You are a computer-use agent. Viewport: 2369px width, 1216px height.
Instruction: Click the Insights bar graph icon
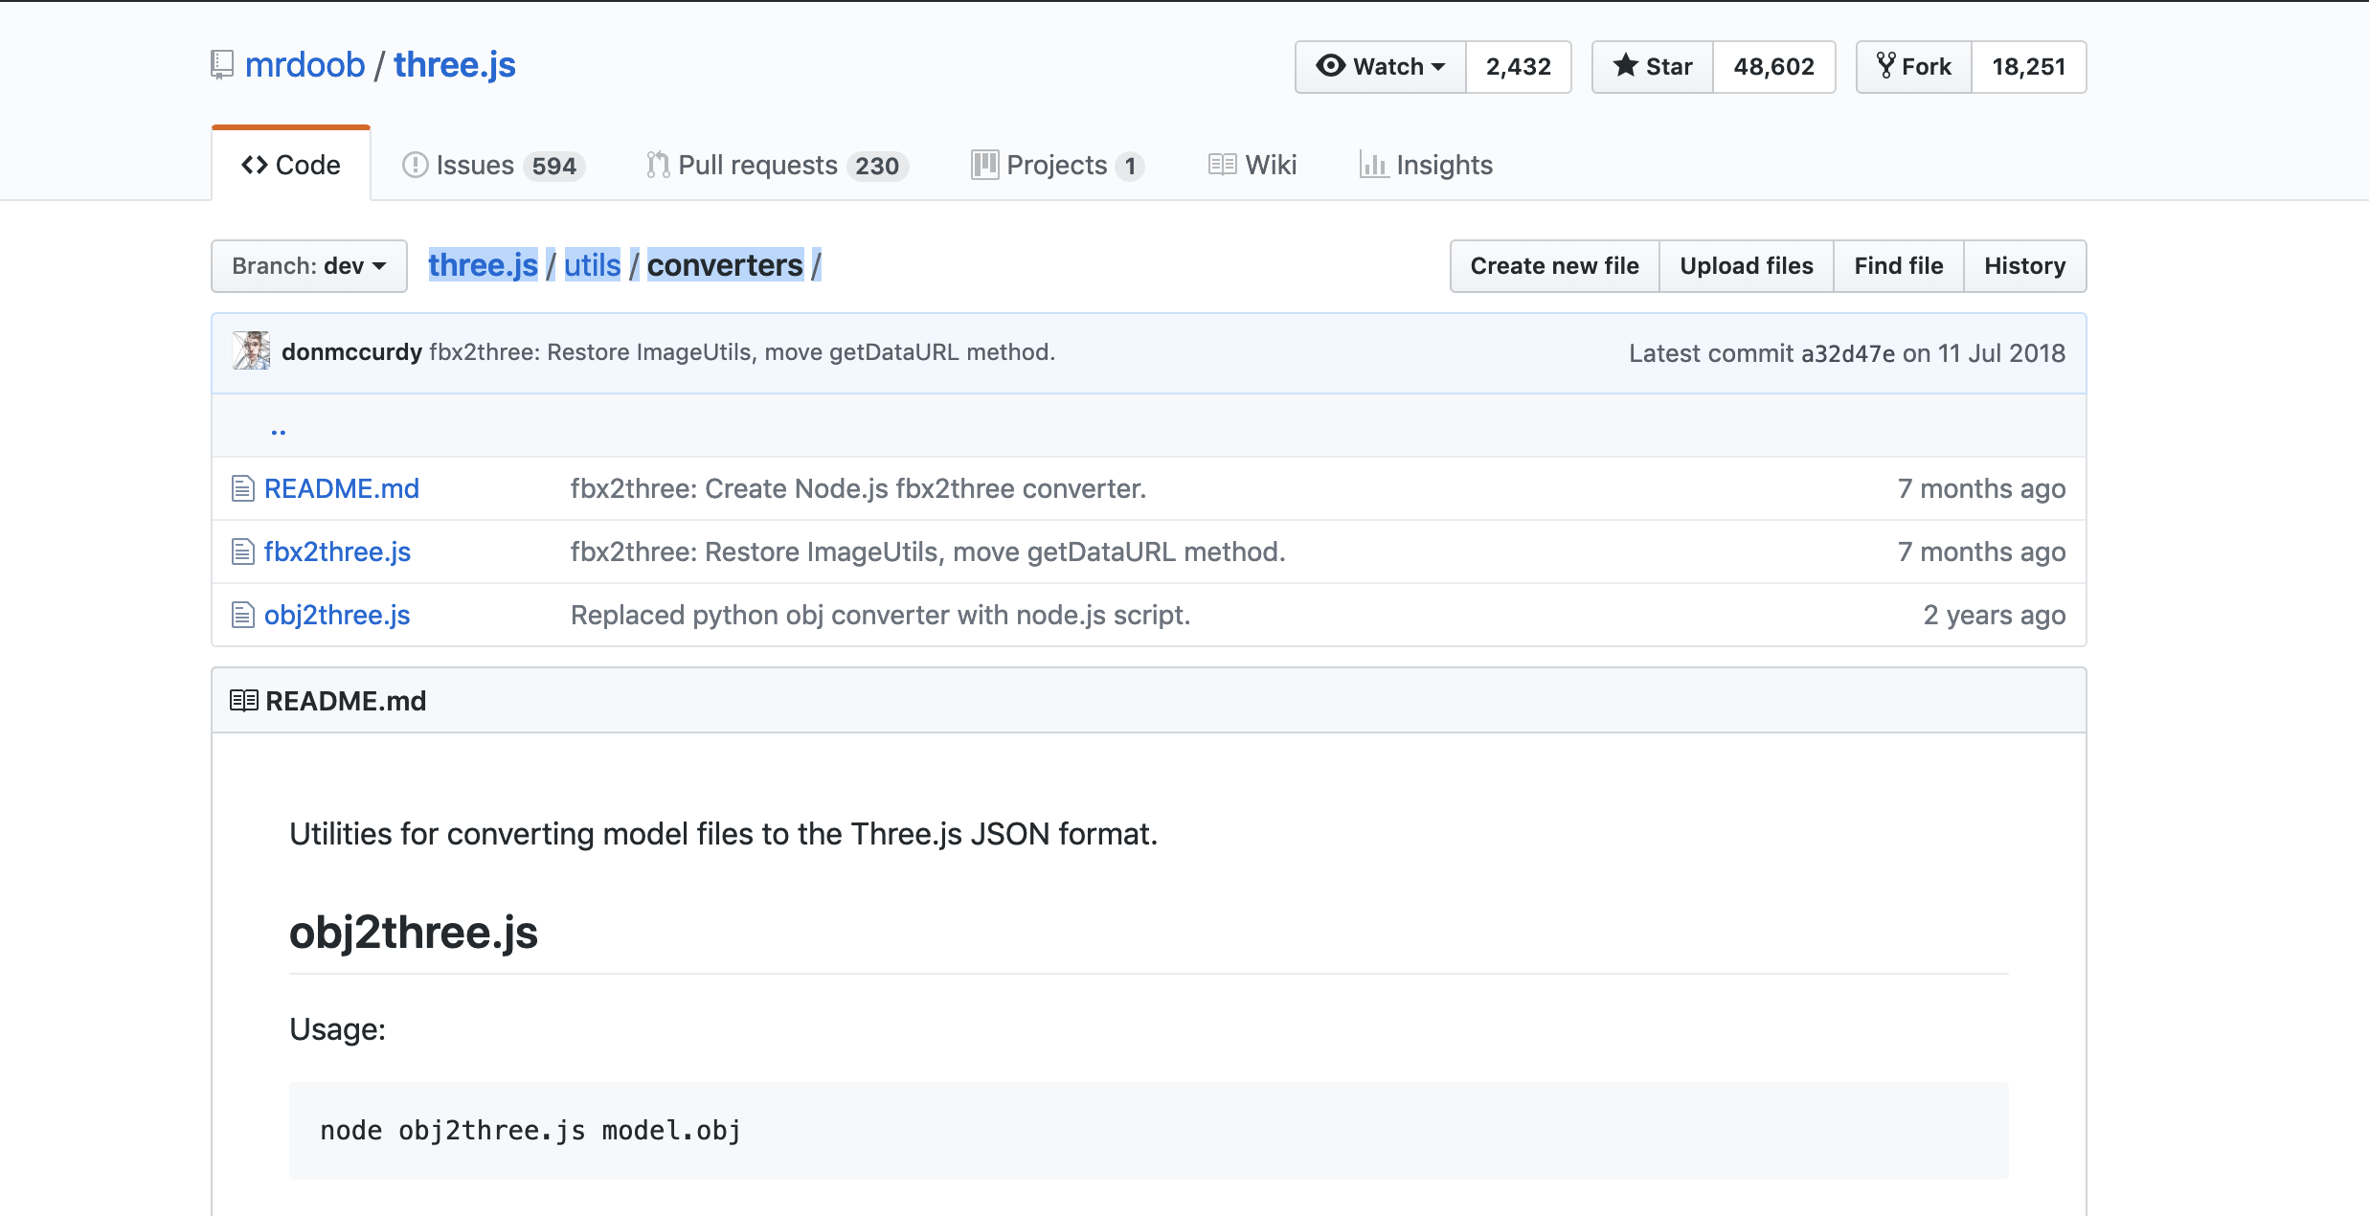tap(1374, 165)
